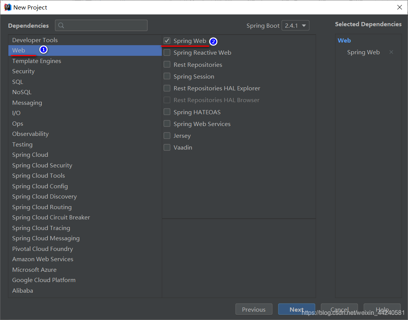The height and width of the screenshot is (320, 408).
Task: Open the Spring Boot version dropdown
Action: coord(295,25)
